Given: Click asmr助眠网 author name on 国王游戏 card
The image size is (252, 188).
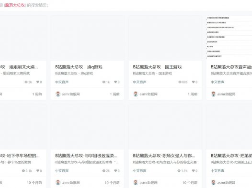Looking at the screenshot, I should click(x=149, y=94).
